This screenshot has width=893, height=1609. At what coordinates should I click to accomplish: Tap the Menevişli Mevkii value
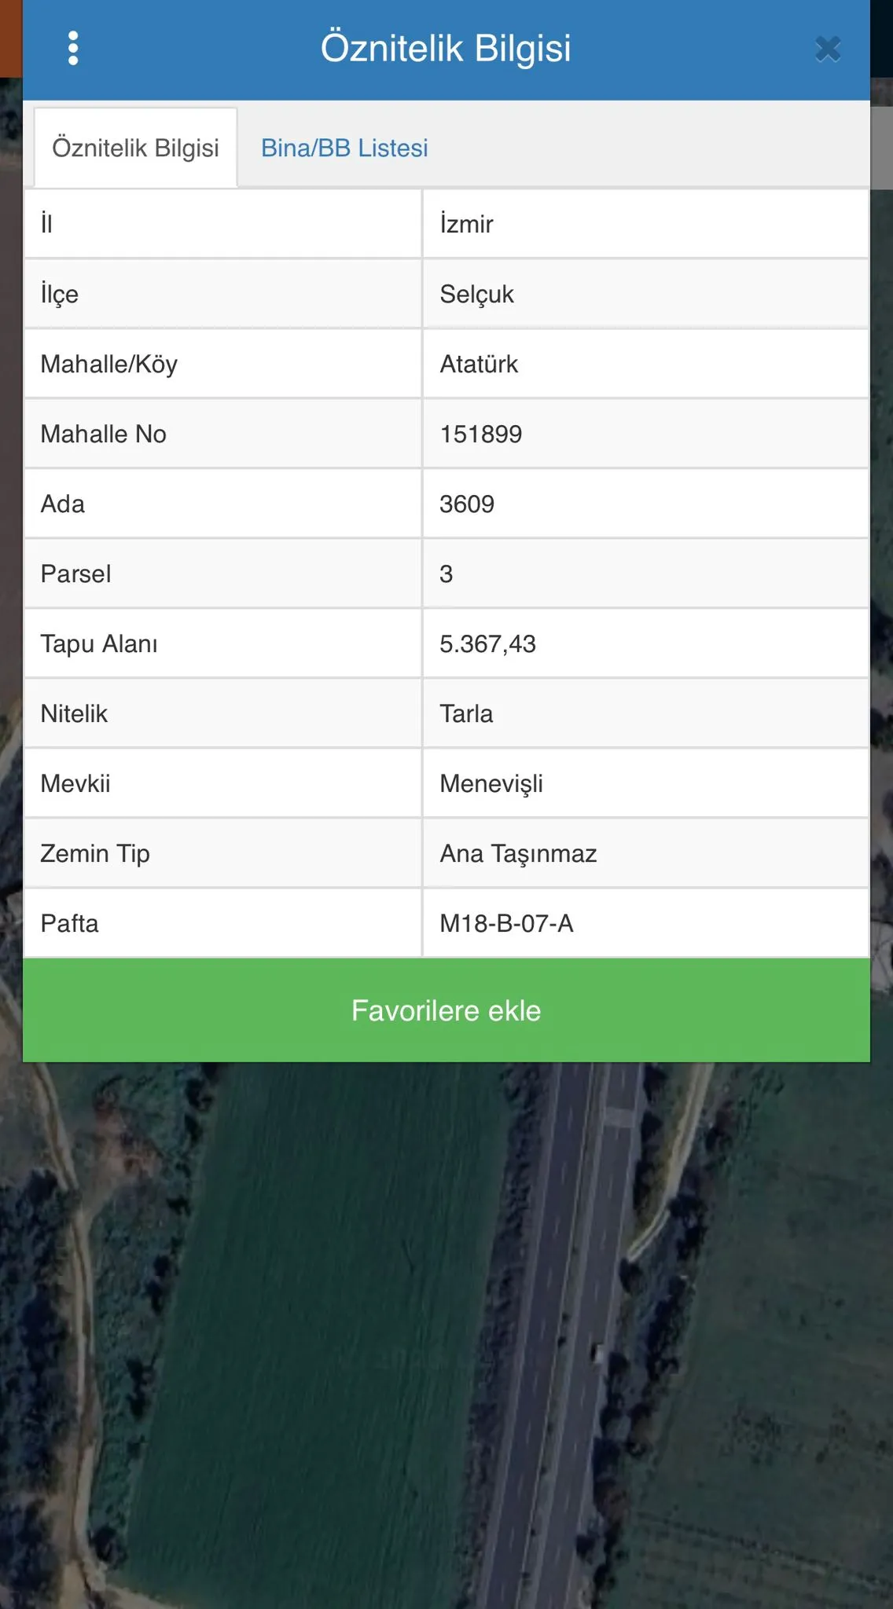click(x=491, y=783)
